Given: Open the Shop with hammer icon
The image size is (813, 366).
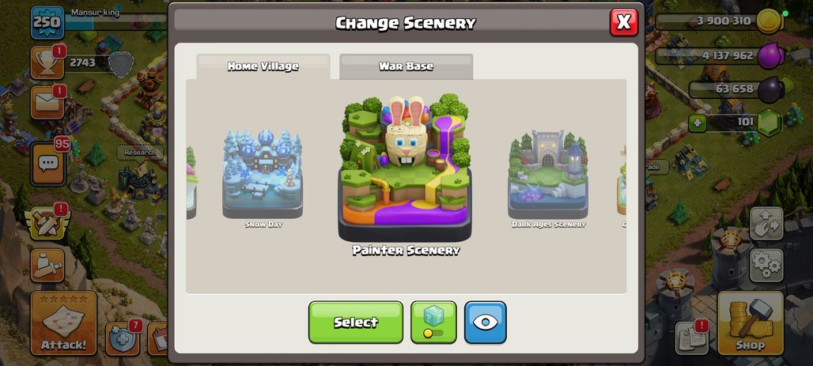Looking at the screenshot, I should coord(751,323).
